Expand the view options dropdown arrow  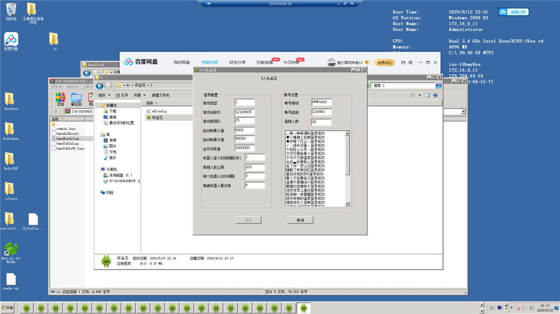(419, 95)
